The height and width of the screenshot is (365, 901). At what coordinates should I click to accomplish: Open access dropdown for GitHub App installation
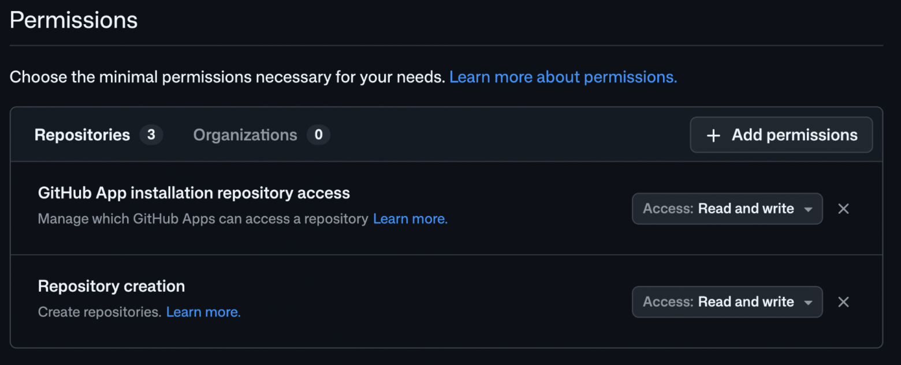(727, 208)
